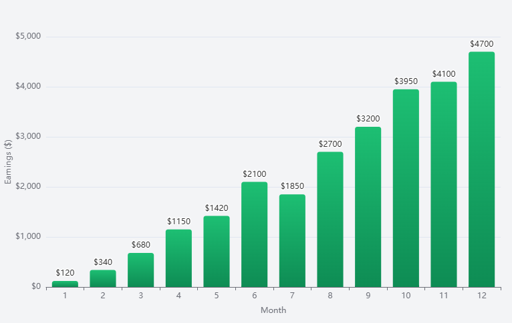The width and height of the screenshot is (512, 323).
Task: Click the $1850 bar for month 7
Action: tap(292, 241)
